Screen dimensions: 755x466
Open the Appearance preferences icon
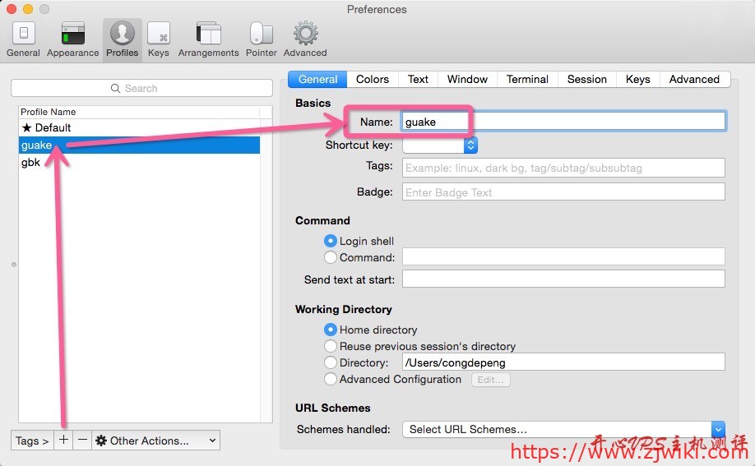pyautogui.click(x=72, y=39)
